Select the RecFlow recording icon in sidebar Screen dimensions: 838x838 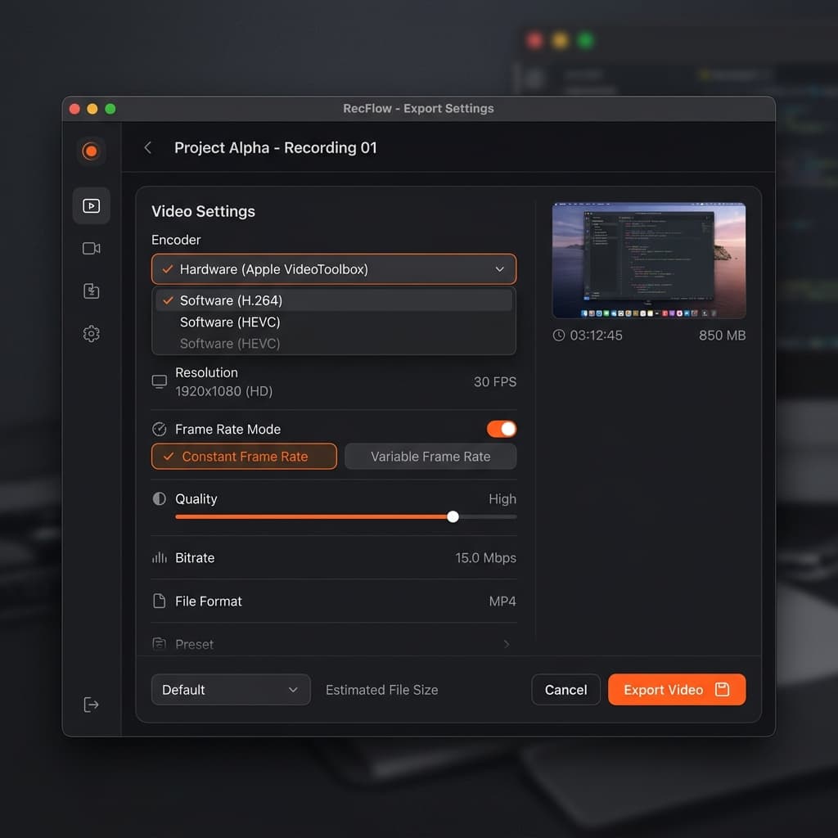91,151
